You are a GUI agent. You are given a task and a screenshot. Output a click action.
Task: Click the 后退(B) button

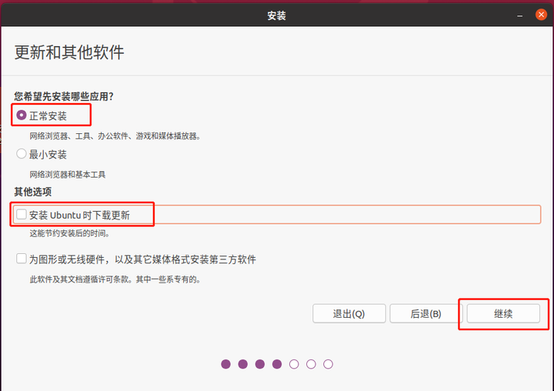(426, 313)
